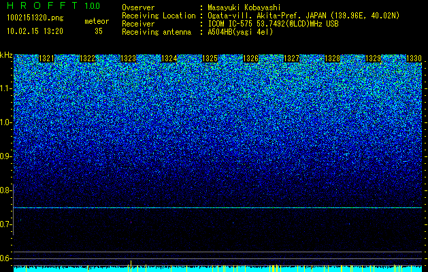
Task: Click the 0.6 kHz axis label
Action: [x=6, y=258]
